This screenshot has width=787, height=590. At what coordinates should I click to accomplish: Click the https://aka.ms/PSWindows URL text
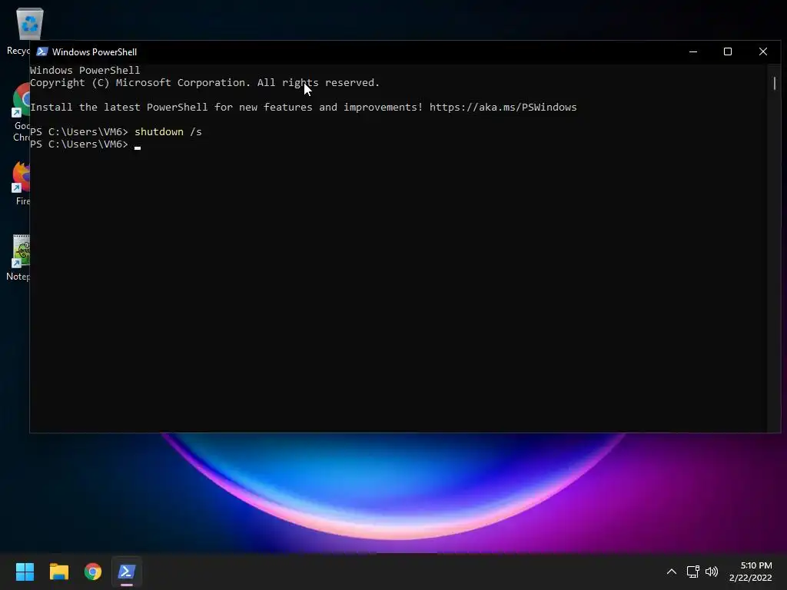click(503, 108)
